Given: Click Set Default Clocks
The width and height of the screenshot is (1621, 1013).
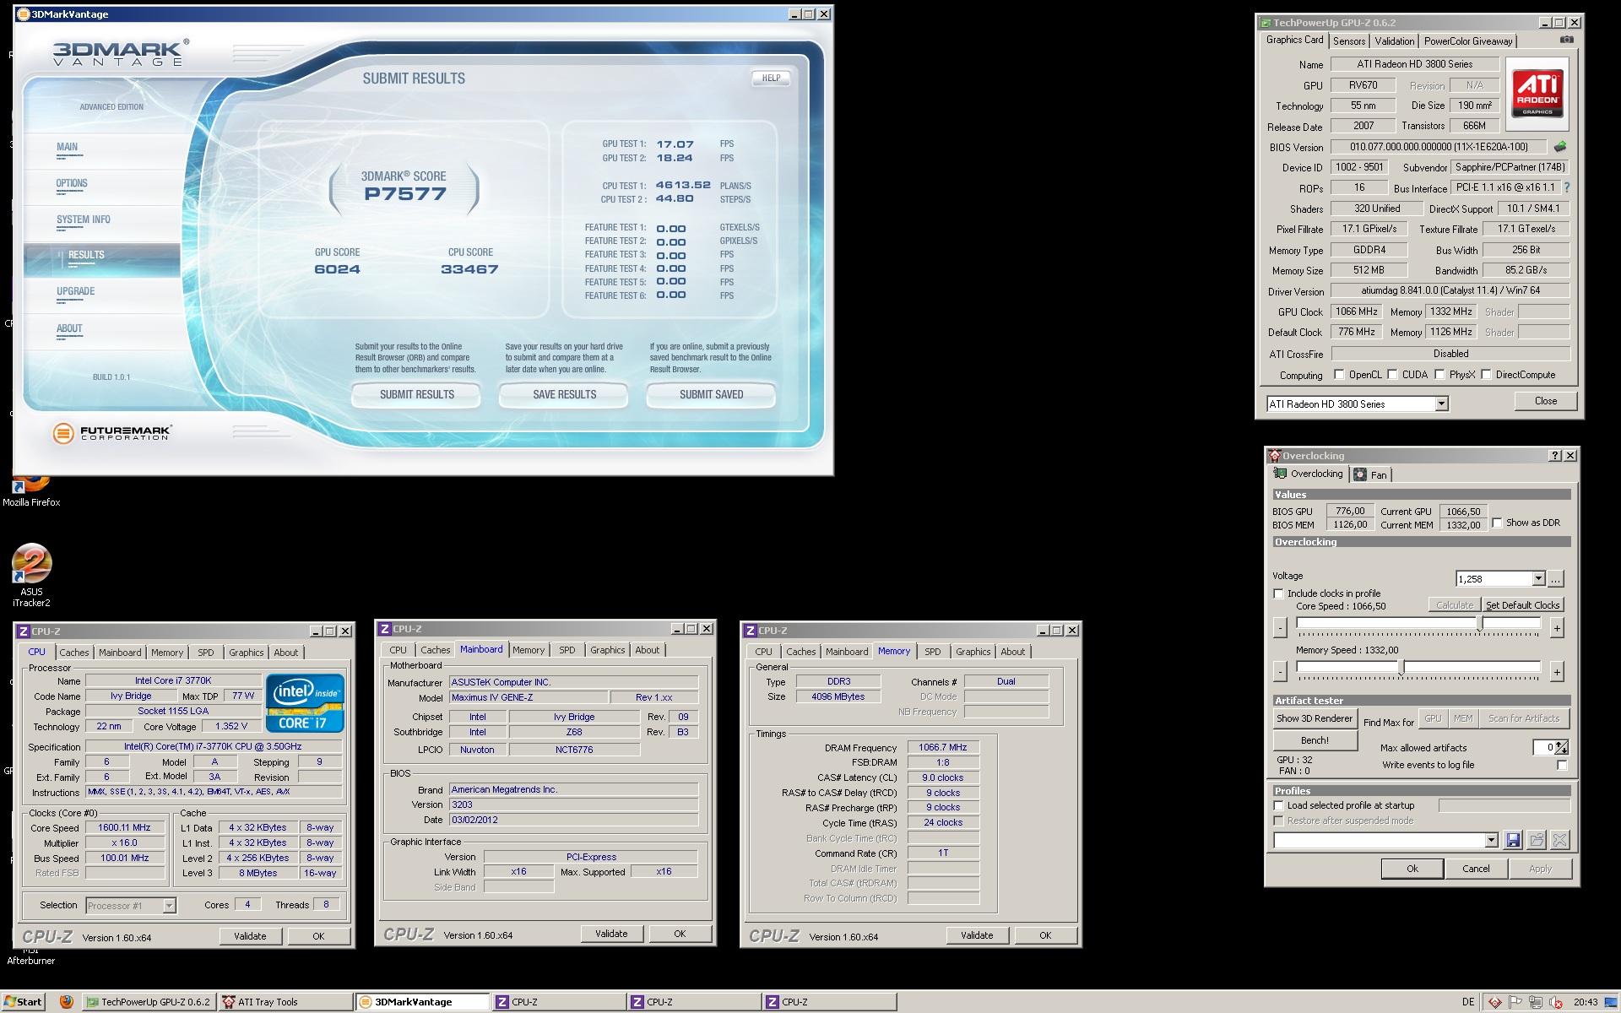Looking at the screenshot, I should pyautogui.click(x=1523, y=605).
